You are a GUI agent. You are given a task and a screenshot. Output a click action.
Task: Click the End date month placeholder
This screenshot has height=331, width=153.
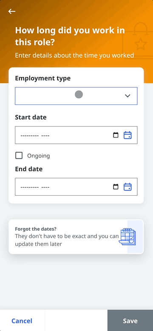(30, 187)
